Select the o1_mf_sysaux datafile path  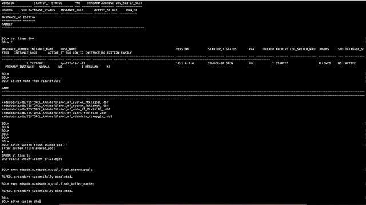[x=55, y=106]
